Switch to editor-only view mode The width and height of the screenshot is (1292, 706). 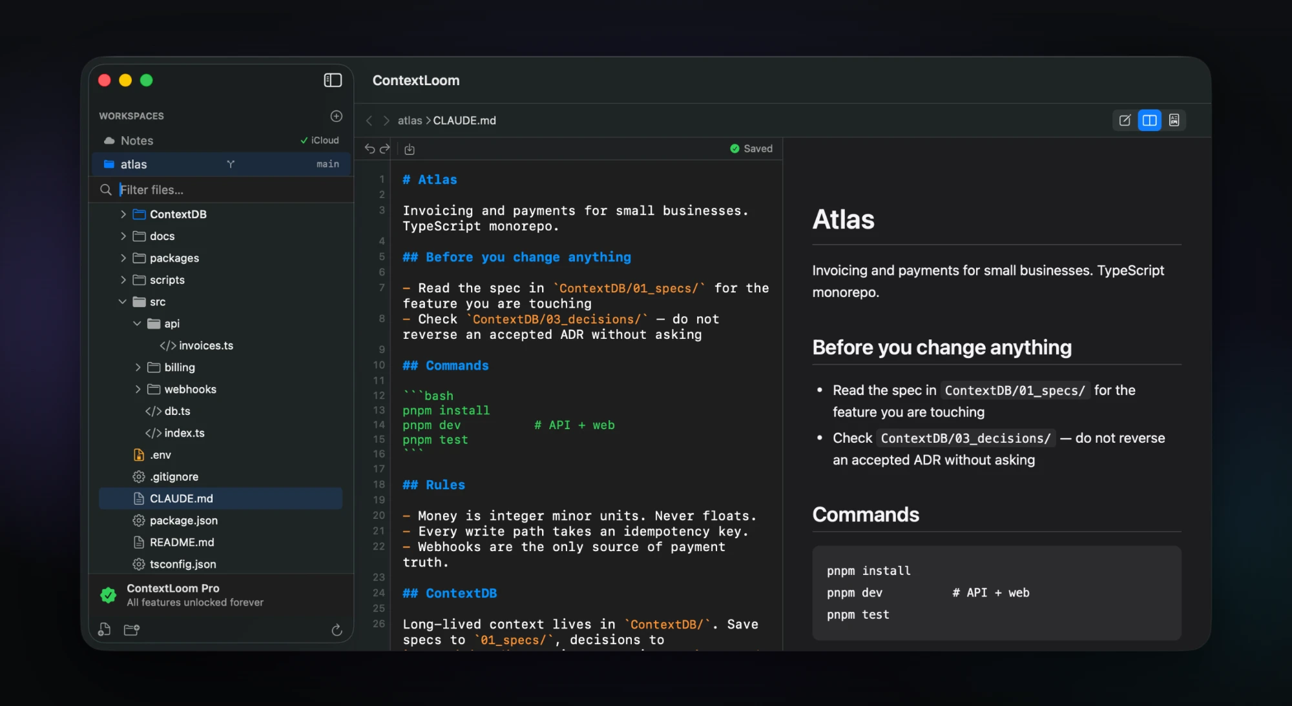click(x=1125, y=120)
